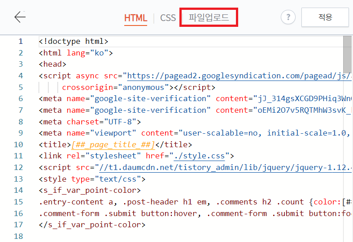Image resolution: width=353 pixels, height=242 pixels.
Task: Click .entry-content a selector on line 15
Action: tap(76, 202)
